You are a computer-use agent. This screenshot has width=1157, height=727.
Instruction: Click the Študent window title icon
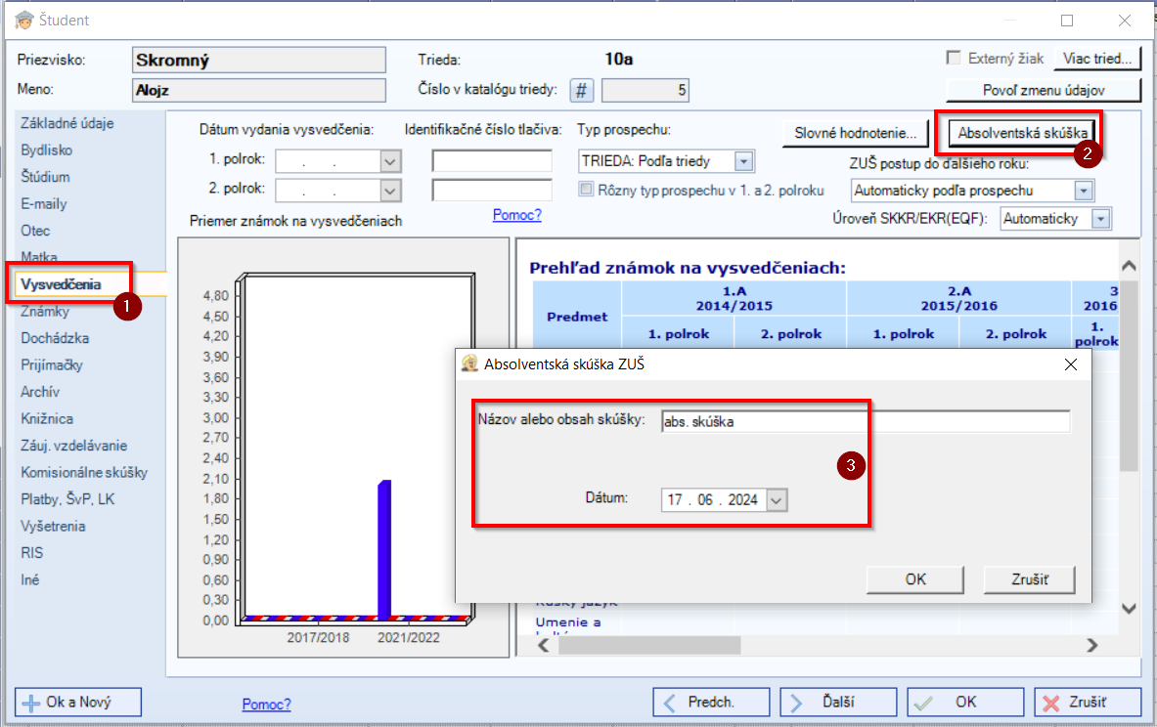(24, 20)
